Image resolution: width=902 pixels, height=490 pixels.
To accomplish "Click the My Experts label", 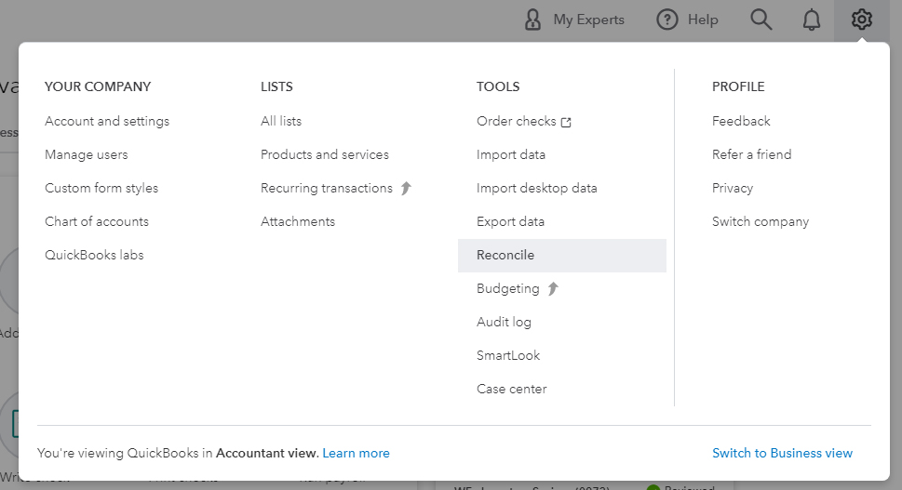I will point(588,20).
